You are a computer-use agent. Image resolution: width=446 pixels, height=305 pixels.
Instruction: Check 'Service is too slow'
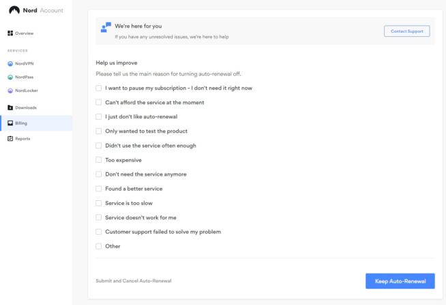99,203
